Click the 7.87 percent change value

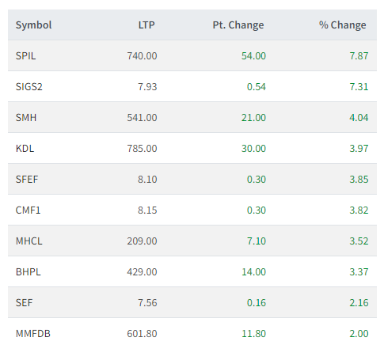point(359,56)
